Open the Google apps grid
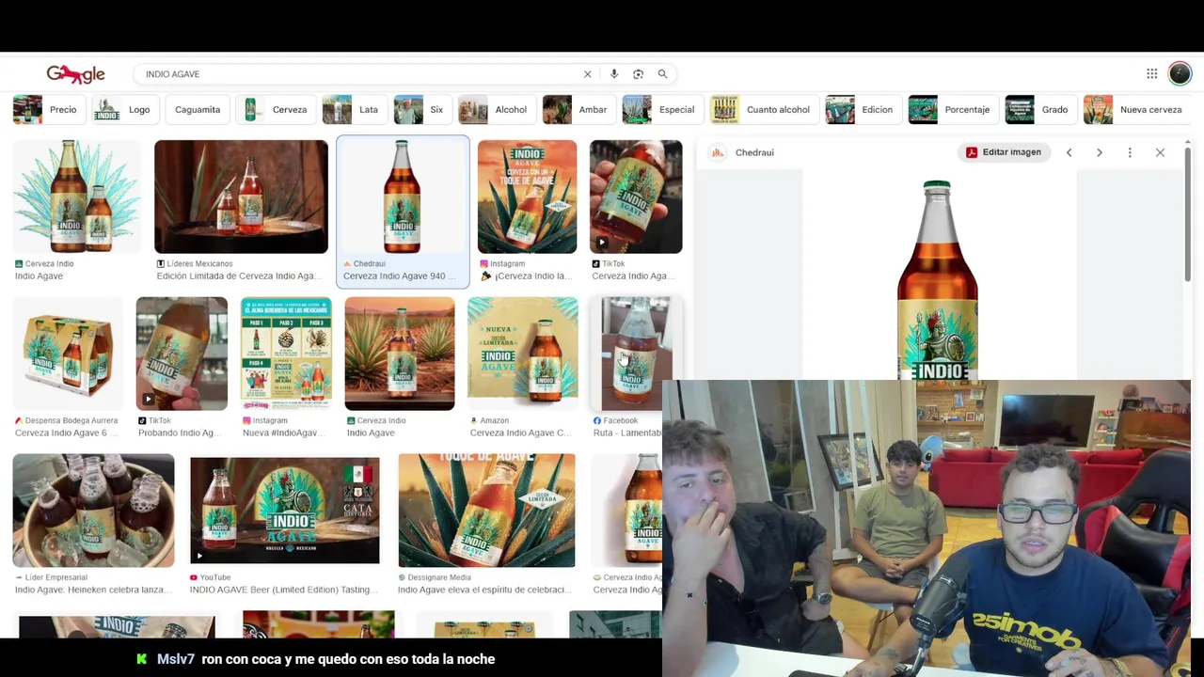This screenshot has width=1204, height=677. [x=1152, y=74]
